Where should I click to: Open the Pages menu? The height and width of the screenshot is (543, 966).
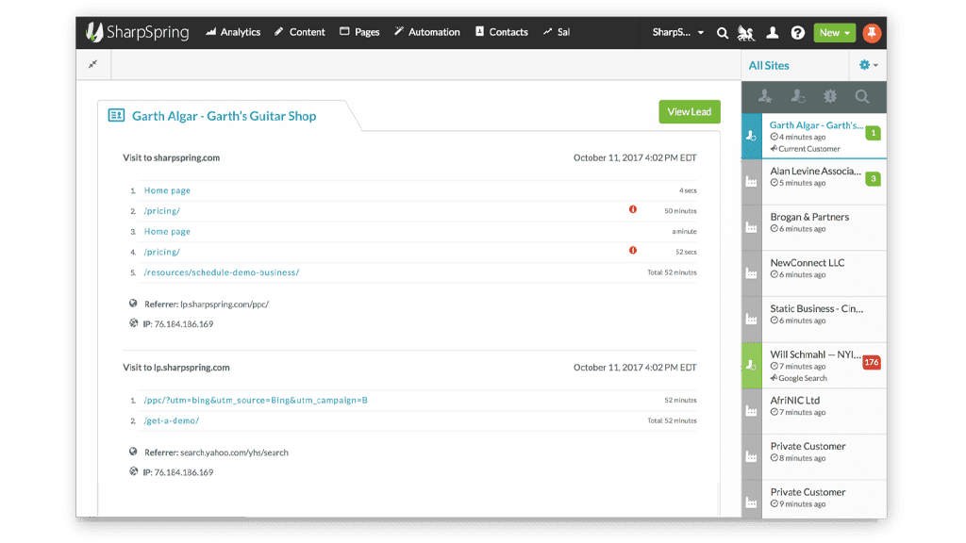click(x=359, y=32)
